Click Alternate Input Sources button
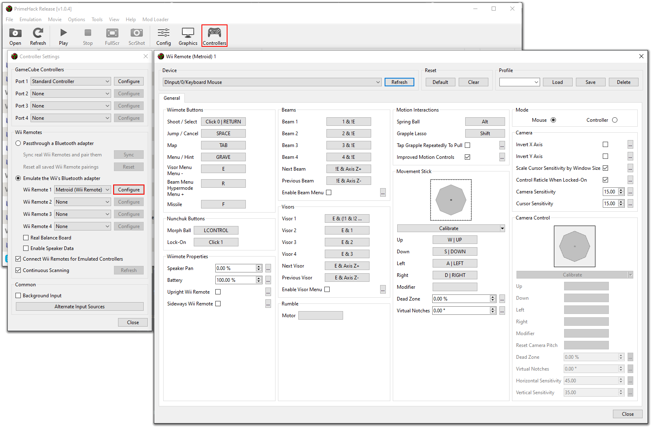 80,307
